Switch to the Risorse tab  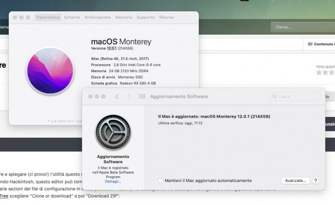(x=166, y=17)
